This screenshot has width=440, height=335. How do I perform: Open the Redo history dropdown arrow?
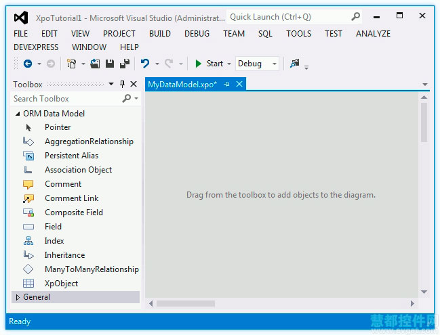(181, 64)
